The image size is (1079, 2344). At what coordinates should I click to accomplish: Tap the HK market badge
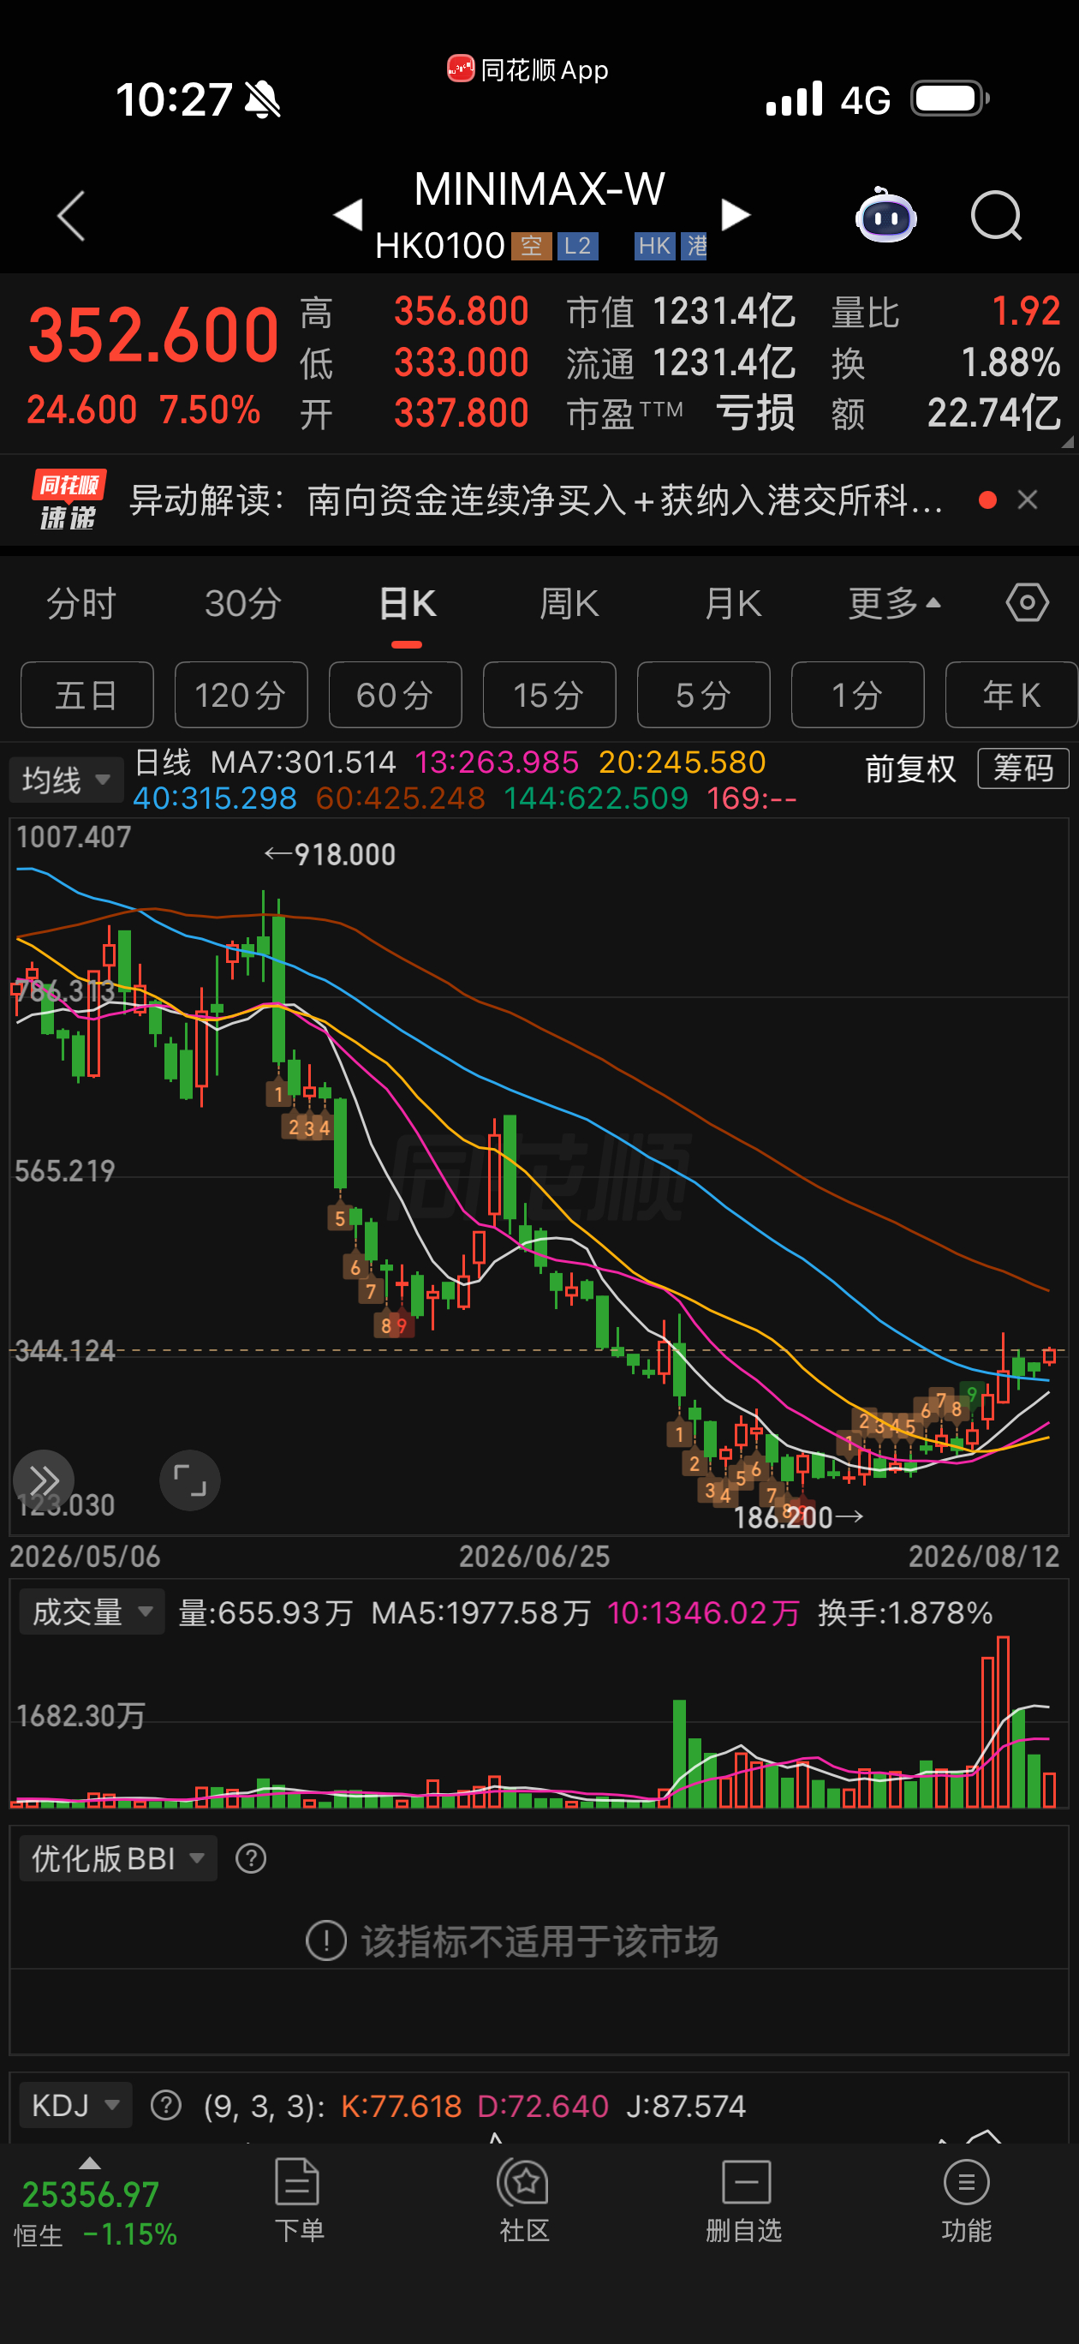click(x=654, y=246)
